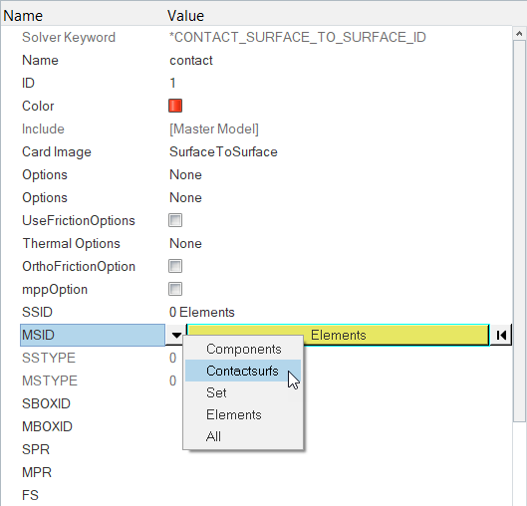
Task: Click the scrollbar up arrow
Action: pyautogui.click(x=519, y=34)
